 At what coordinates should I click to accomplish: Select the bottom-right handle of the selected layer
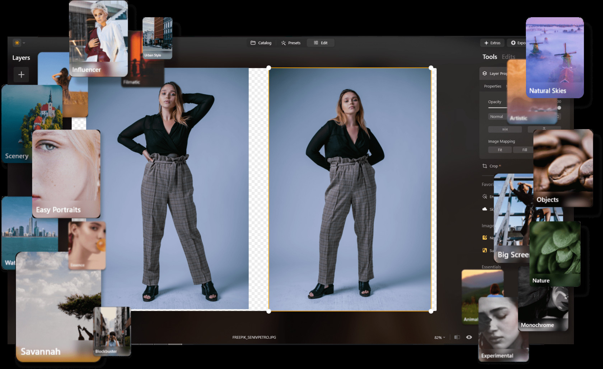point(431,311)
